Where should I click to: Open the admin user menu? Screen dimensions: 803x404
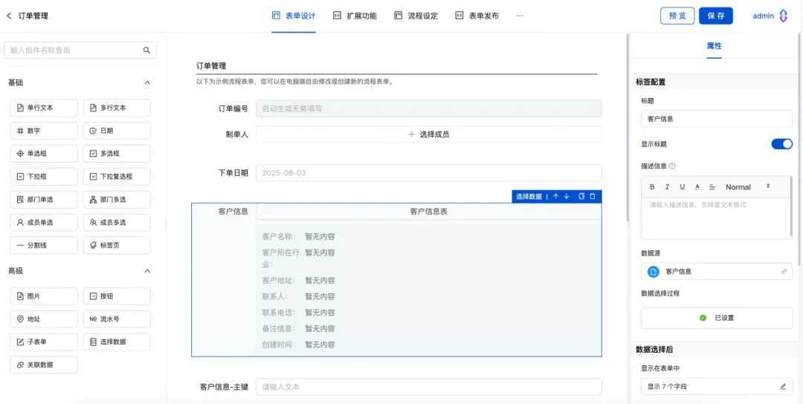click(770, 16)
